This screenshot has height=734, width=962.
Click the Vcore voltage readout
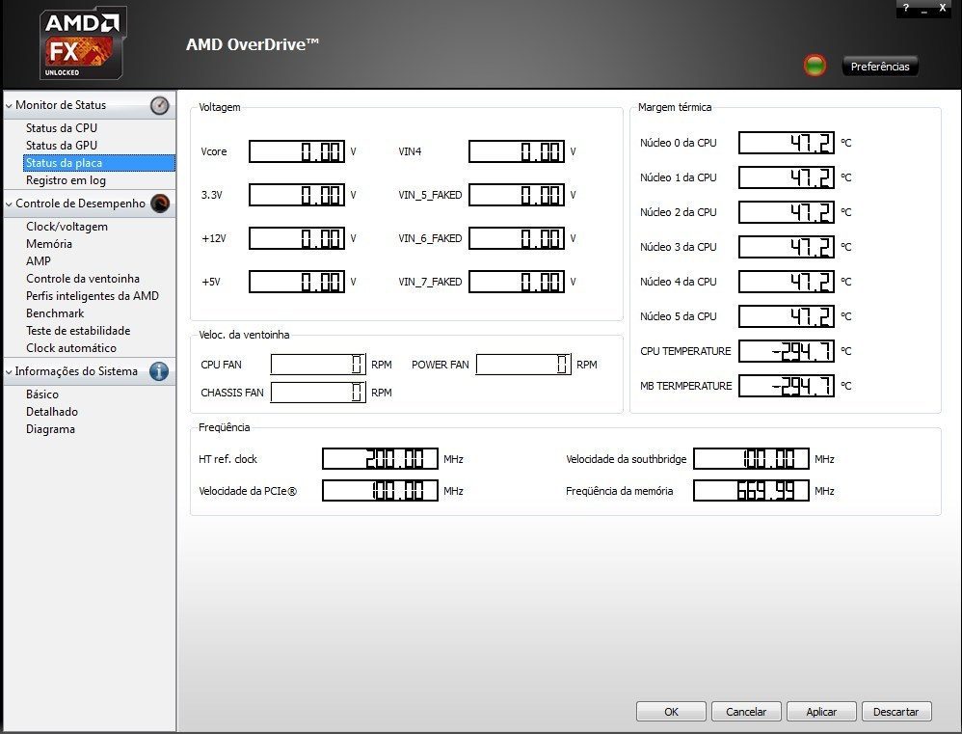click(x=297, y=151)
